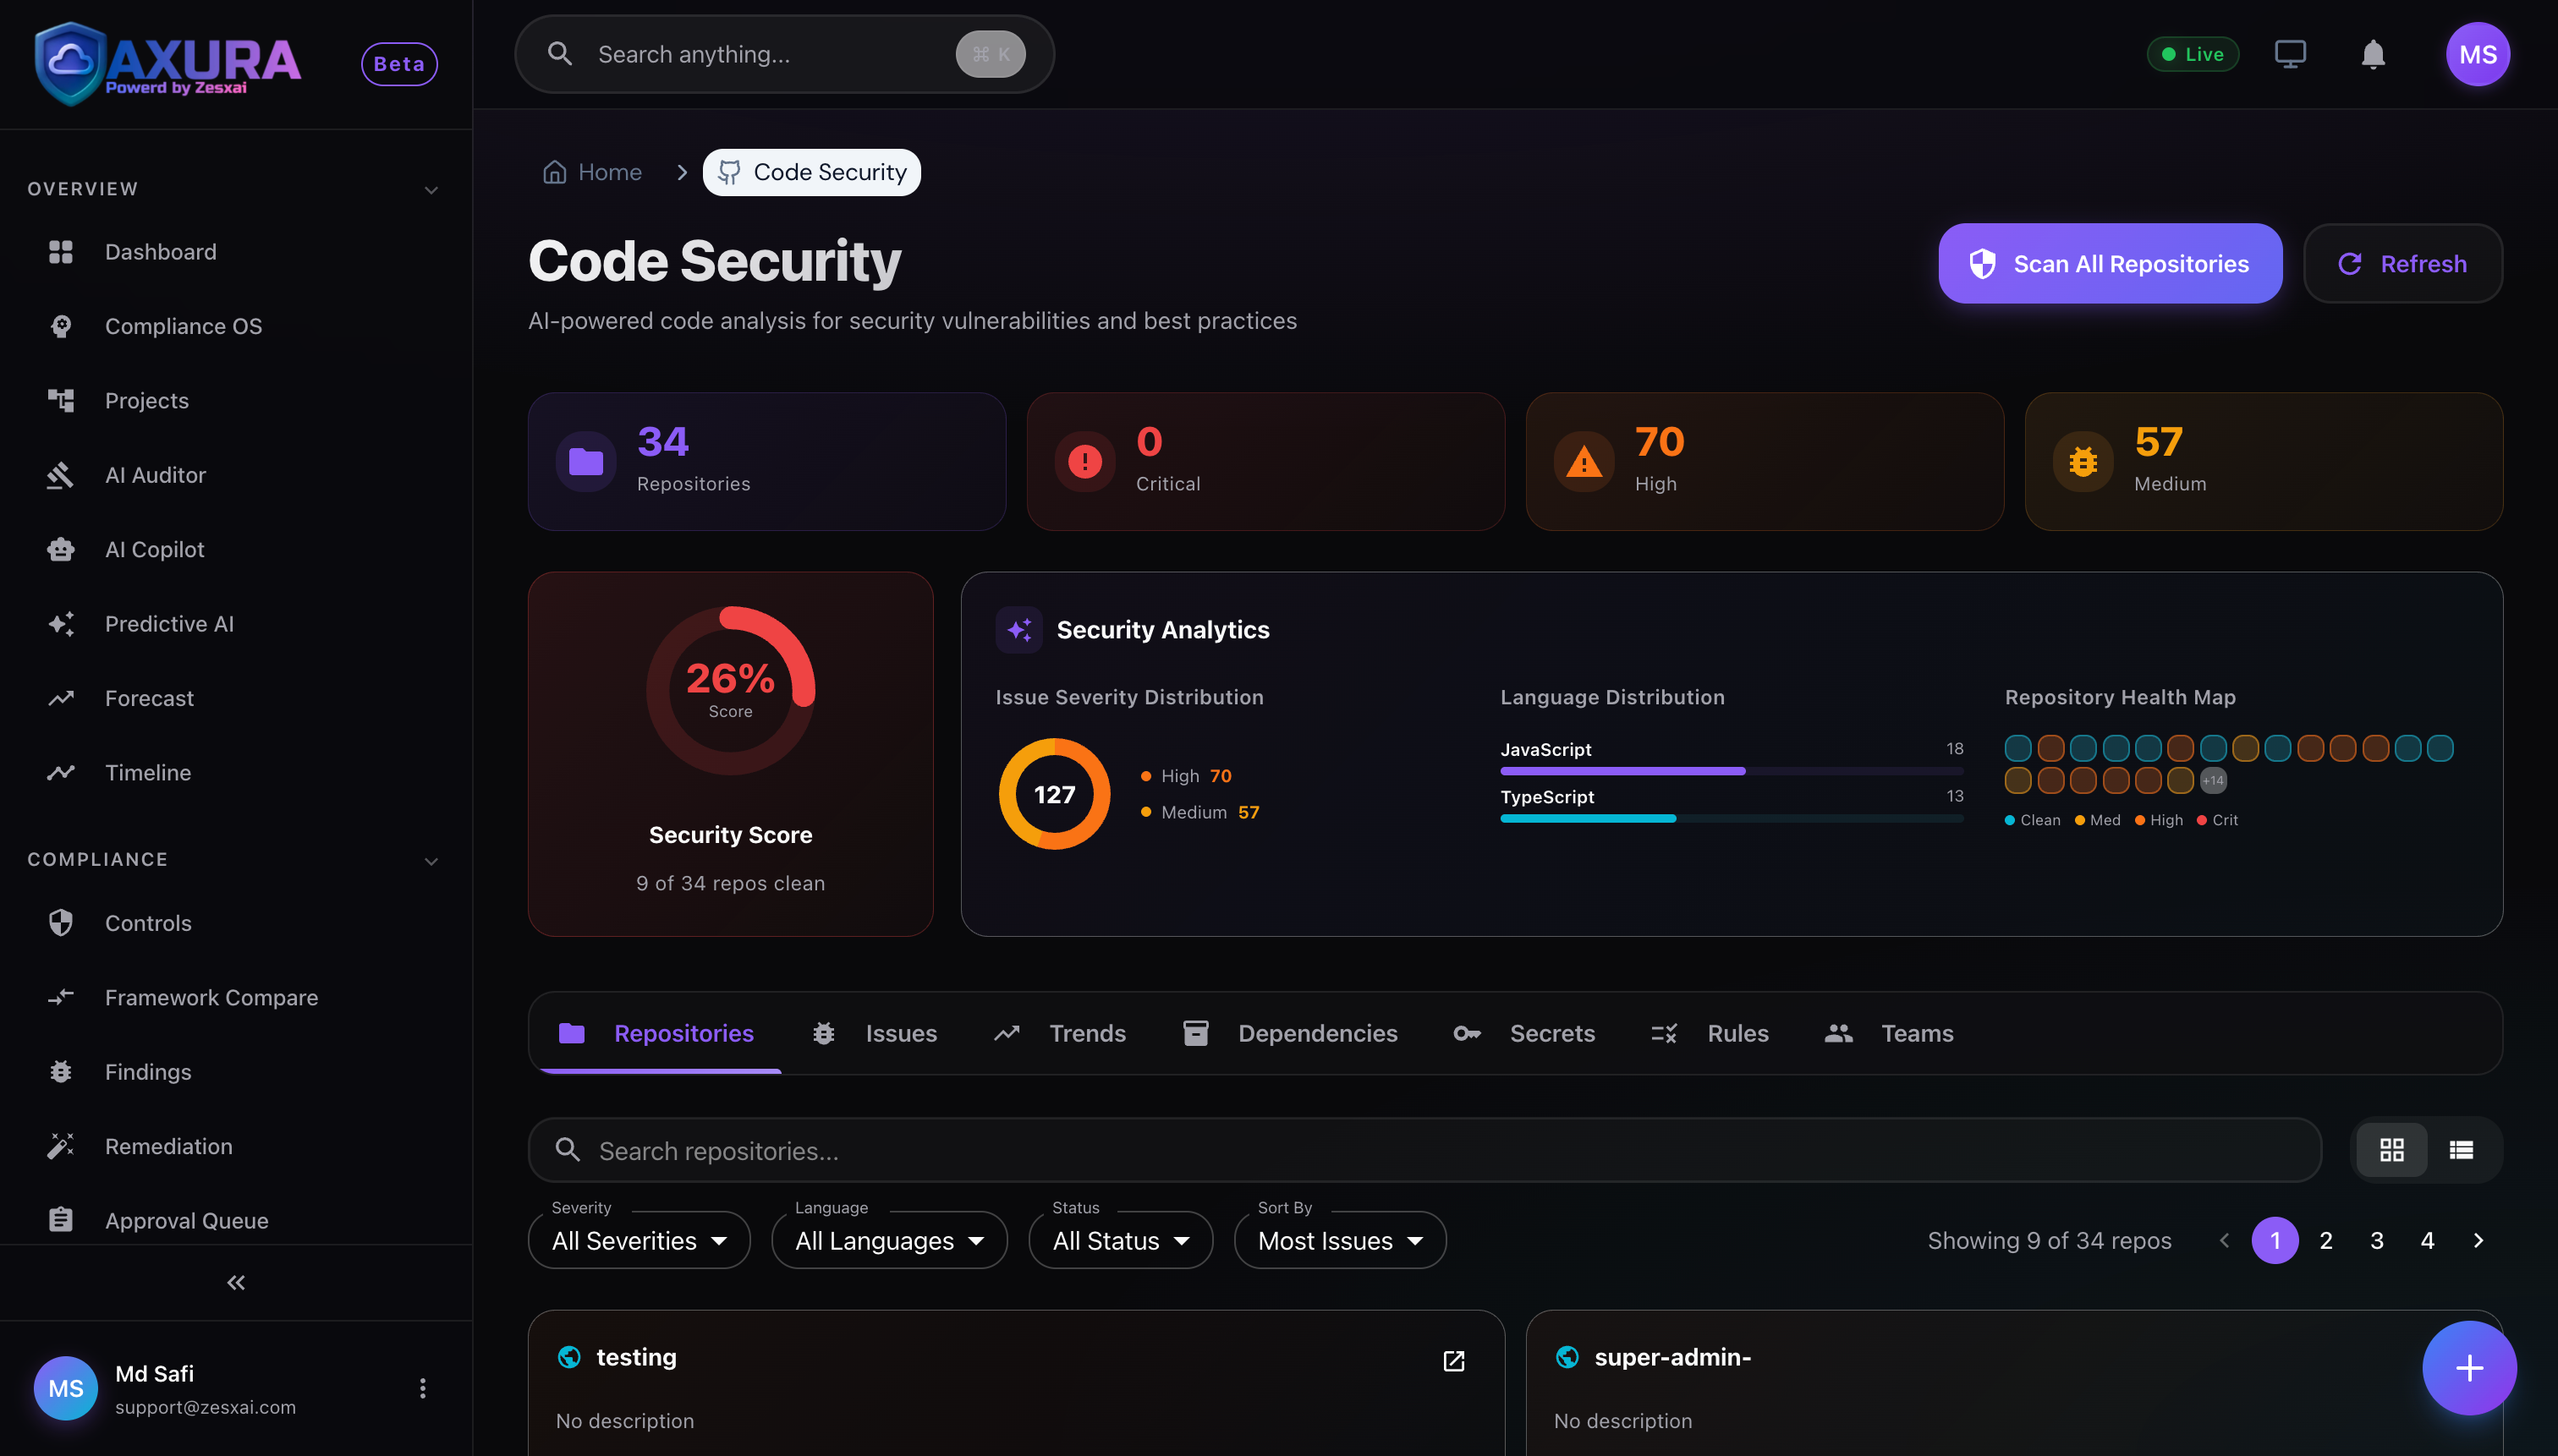Toggle the Live status indicator

pos(2193,54)
